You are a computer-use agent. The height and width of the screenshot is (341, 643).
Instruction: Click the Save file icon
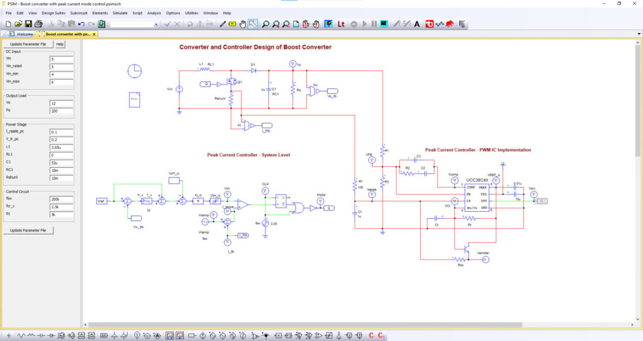point(28,24)
